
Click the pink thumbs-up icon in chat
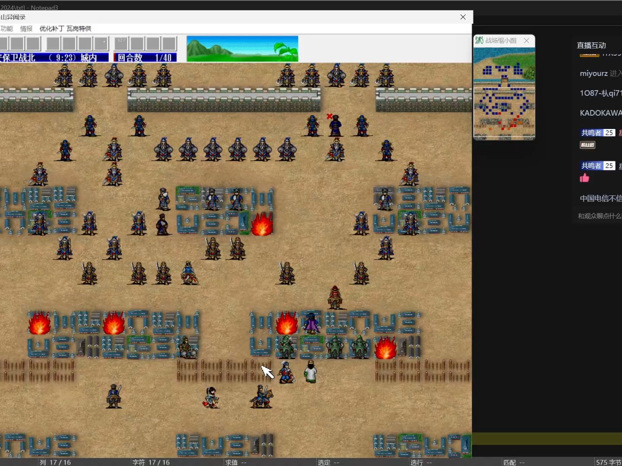584,178
